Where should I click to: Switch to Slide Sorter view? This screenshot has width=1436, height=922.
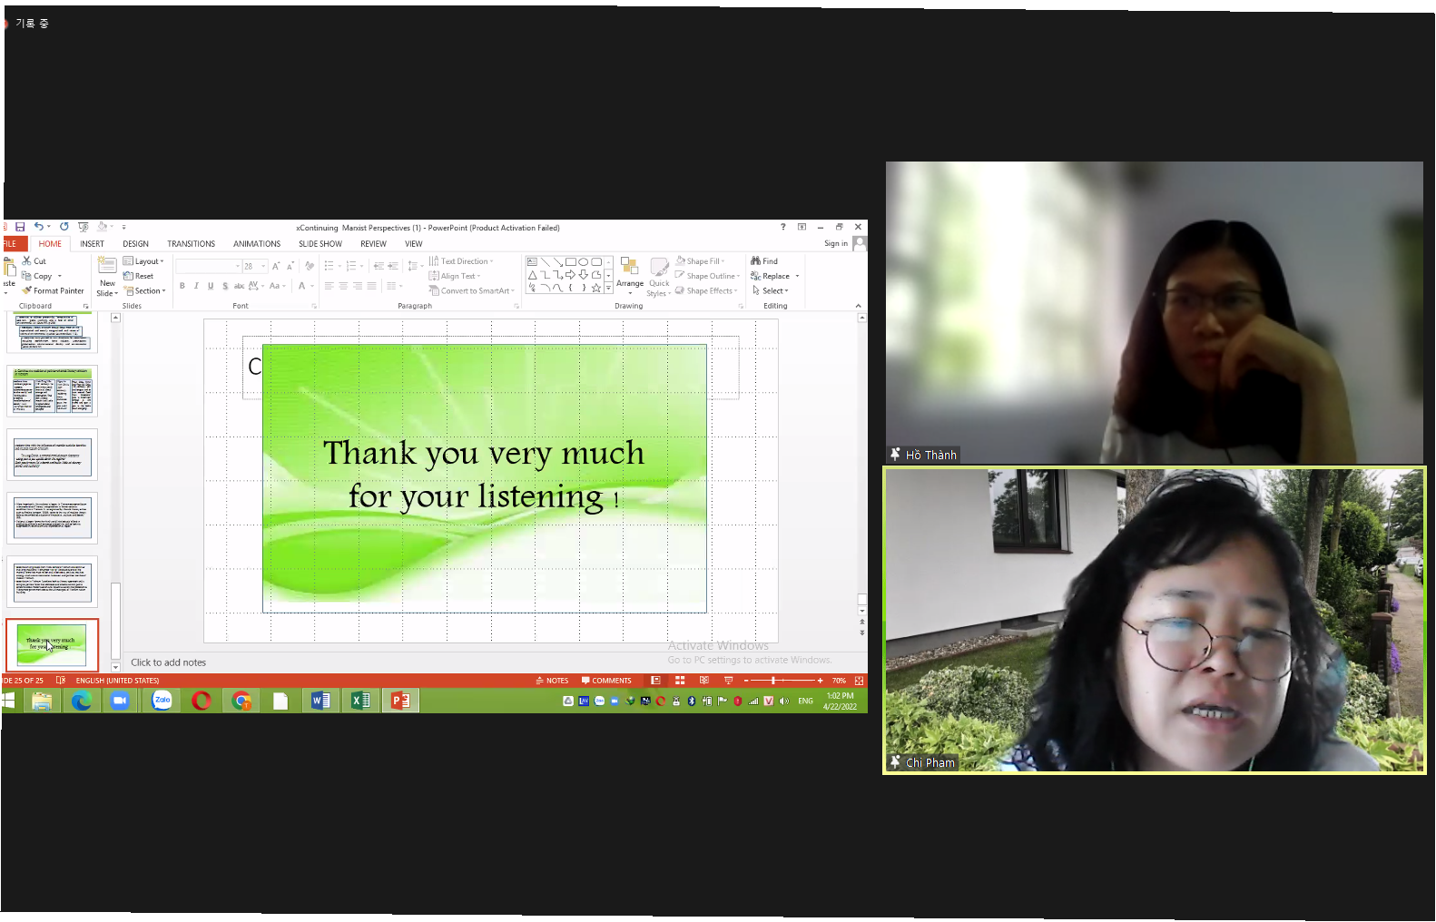coord(679,681)
